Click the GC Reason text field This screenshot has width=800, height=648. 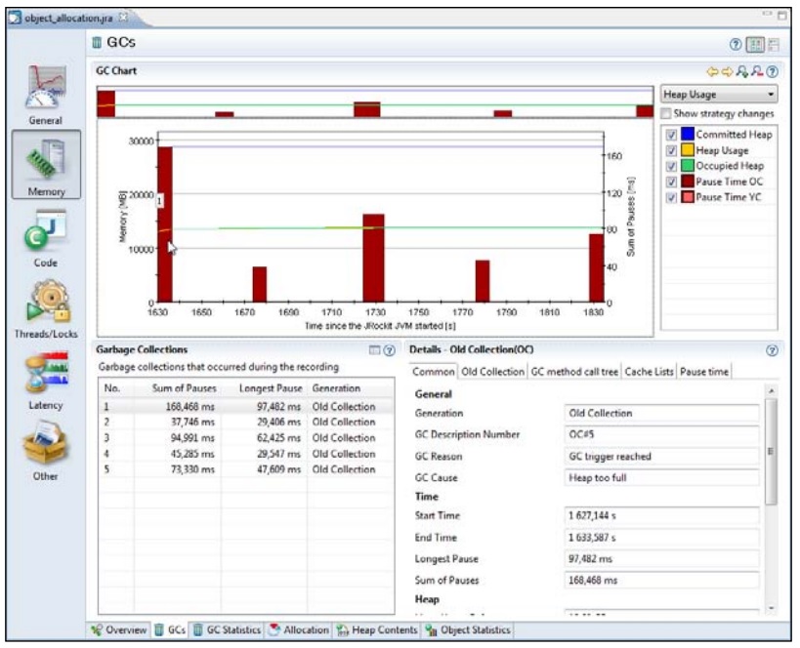pos(662,456)
